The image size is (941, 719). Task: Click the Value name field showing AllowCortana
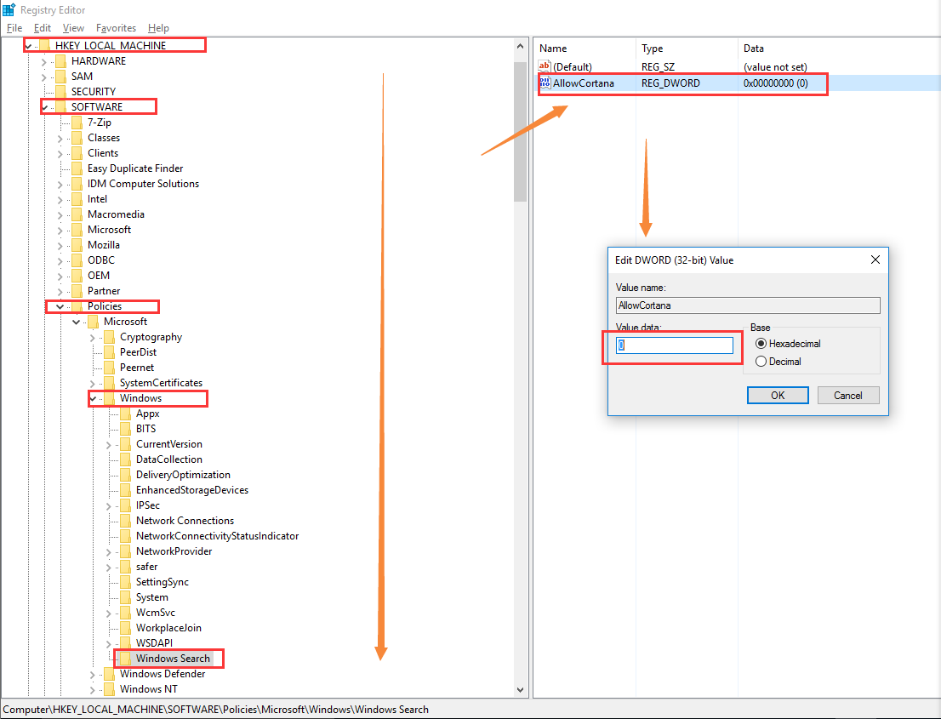coord(748,305)
